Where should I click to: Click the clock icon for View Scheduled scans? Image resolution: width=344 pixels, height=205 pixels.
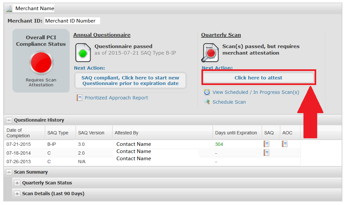207,92
